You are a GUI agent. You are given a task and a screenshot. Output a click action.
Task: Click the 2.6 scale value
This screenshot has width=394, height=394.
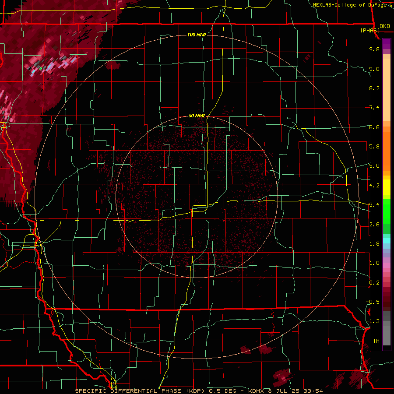point(374,225)
